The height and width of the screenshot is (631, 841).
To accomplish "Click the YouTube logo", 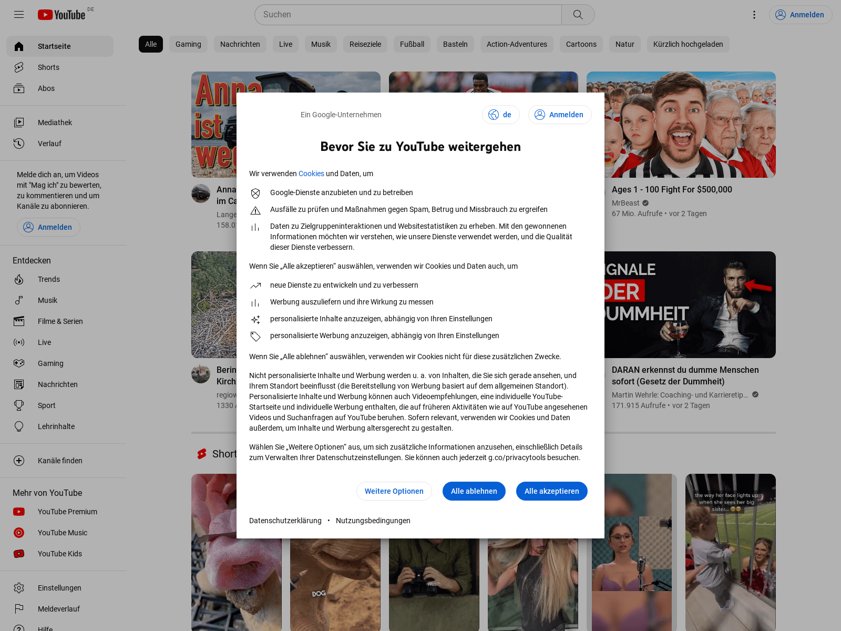I will [61, 15].
